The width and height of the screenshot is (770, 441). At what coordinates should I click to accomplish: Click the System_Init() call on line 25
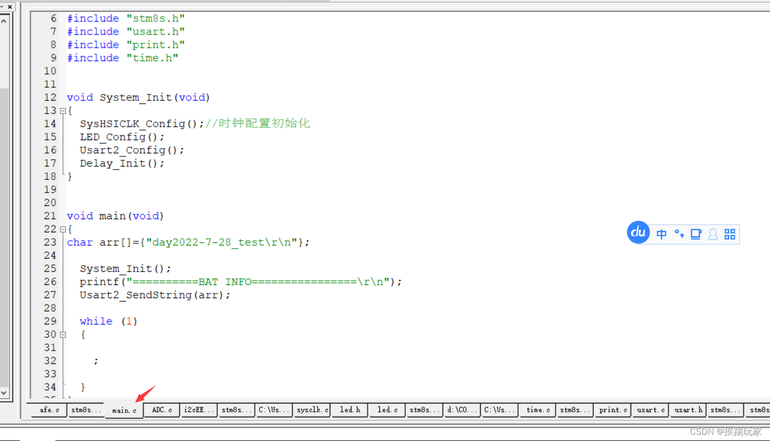coord(125,269)
